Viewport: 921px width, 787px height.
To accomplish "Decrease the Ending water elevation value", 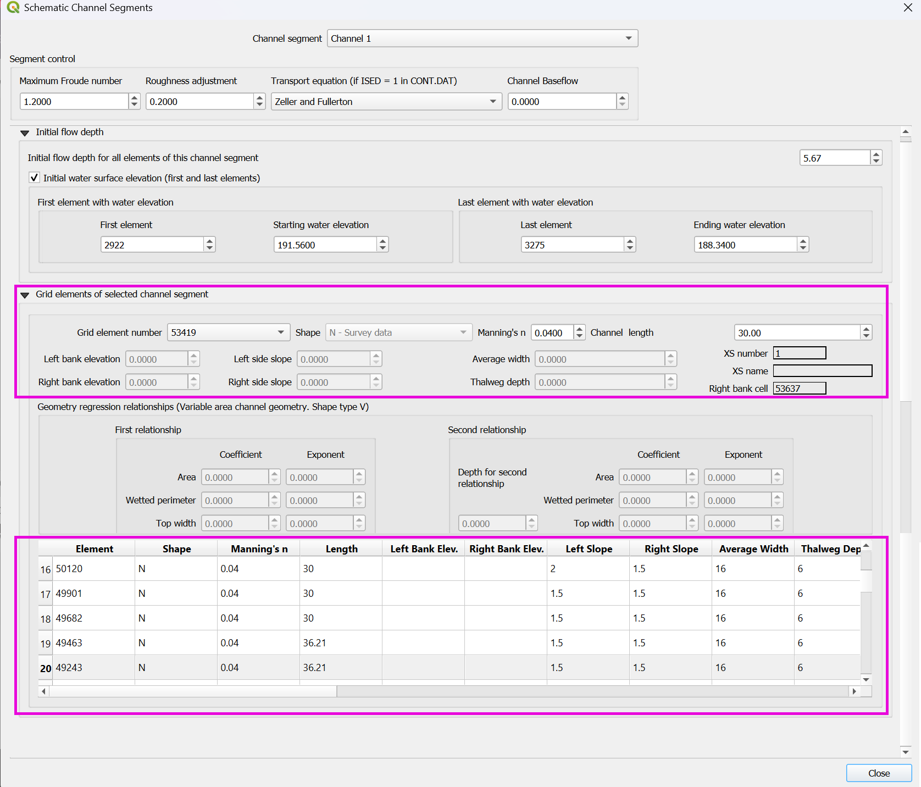I will point(803,248).
